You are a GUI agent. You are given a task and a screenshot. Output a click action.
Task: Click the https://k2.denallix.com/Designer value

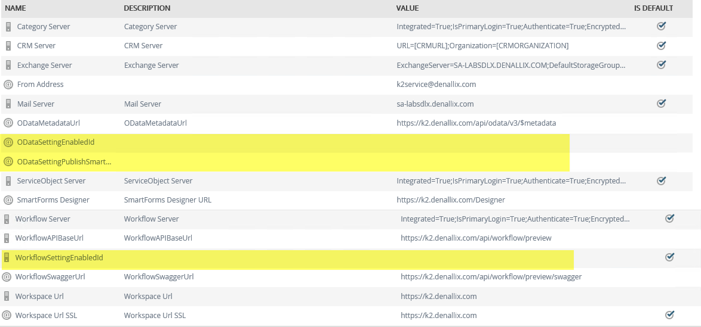(451, 200)
